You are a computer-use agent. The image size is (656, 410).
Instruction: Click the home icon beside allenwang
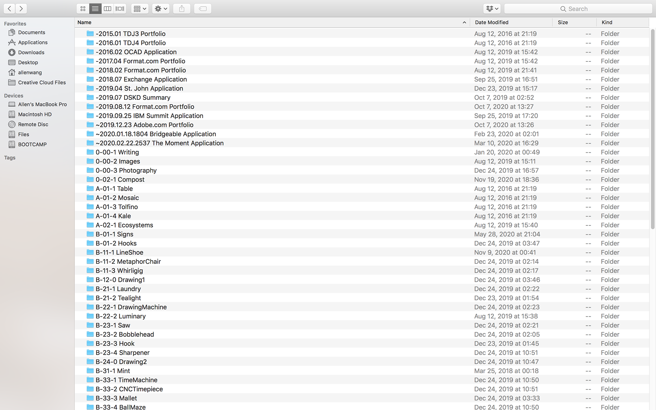pos(12,72)
